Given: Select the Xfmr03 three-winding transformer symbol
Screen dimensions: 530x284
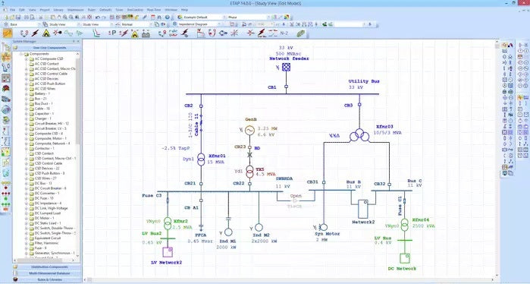Looking at the screenshot, I should pyautogui.click(x=359, y=134).
